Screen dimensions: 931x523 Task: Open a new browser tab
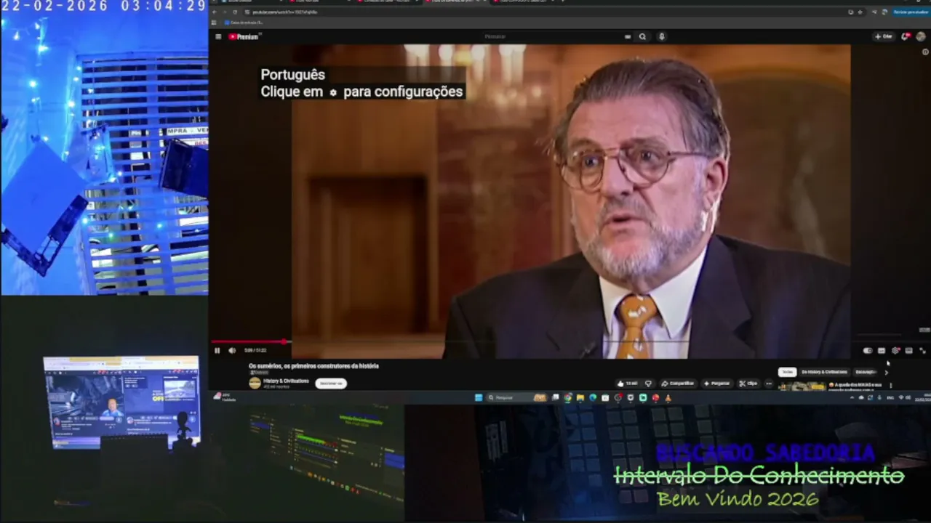562,2
